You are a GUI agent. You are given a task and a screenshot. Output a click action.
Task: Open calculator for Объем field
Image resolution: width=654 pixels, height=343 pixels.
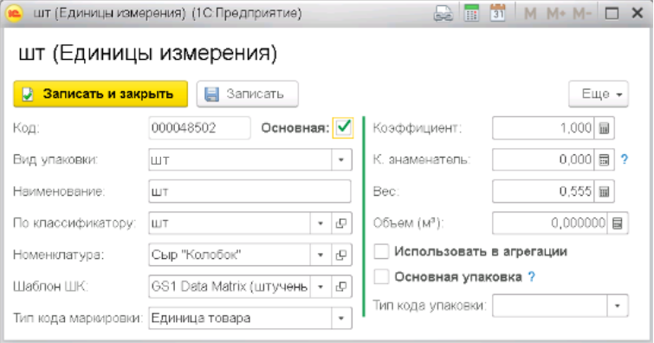pos(618,223)
